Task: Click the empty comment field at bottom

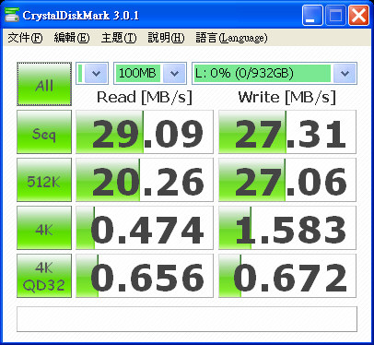Action: click(x=187, y=319)
